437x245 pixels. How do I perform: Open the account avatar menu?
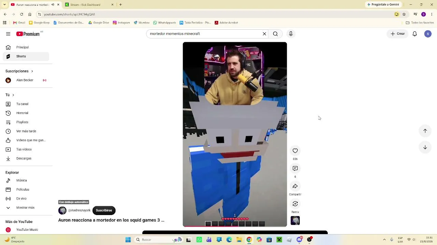tap(428, 34)
